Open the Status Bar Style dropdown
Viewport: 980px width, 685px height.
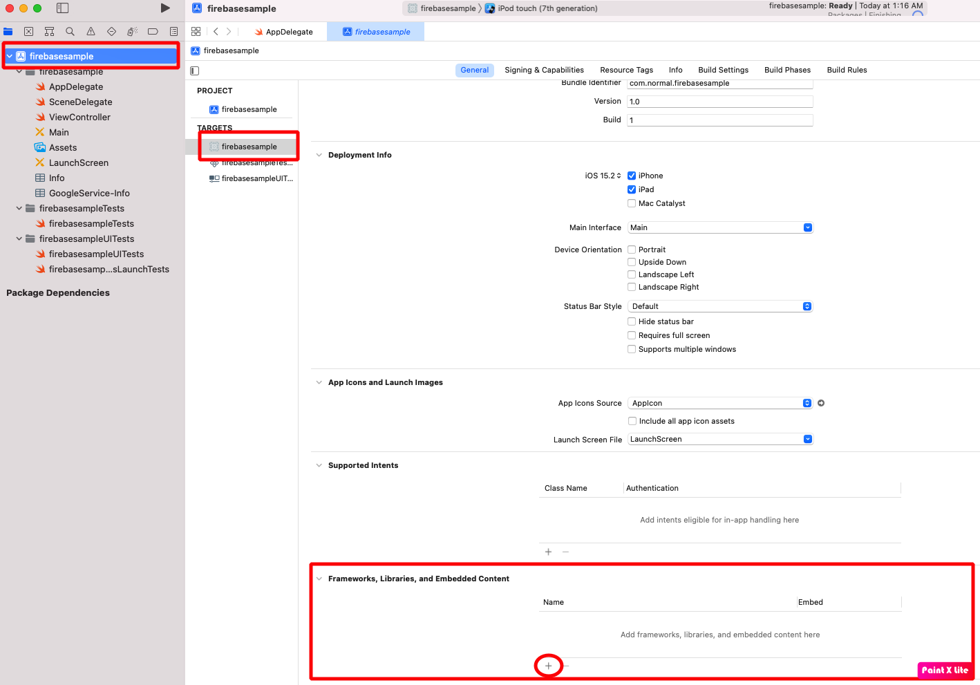(720, 306)
